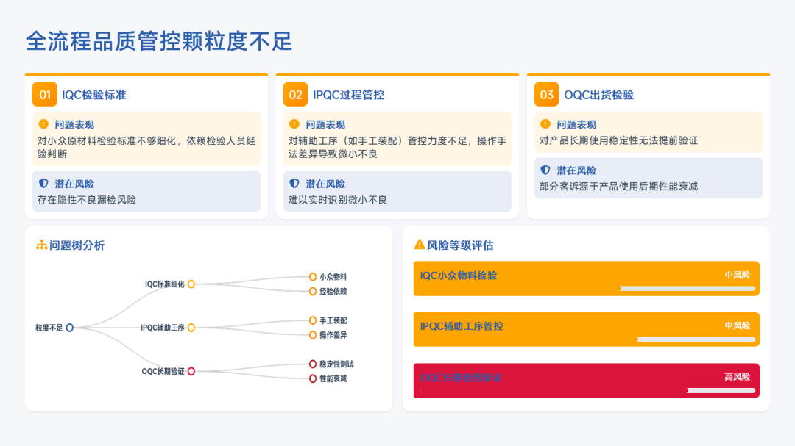
Task: Collapse the IPQC辅助工序 tree node
Action: pyautogui.click(x=191, y=328)
